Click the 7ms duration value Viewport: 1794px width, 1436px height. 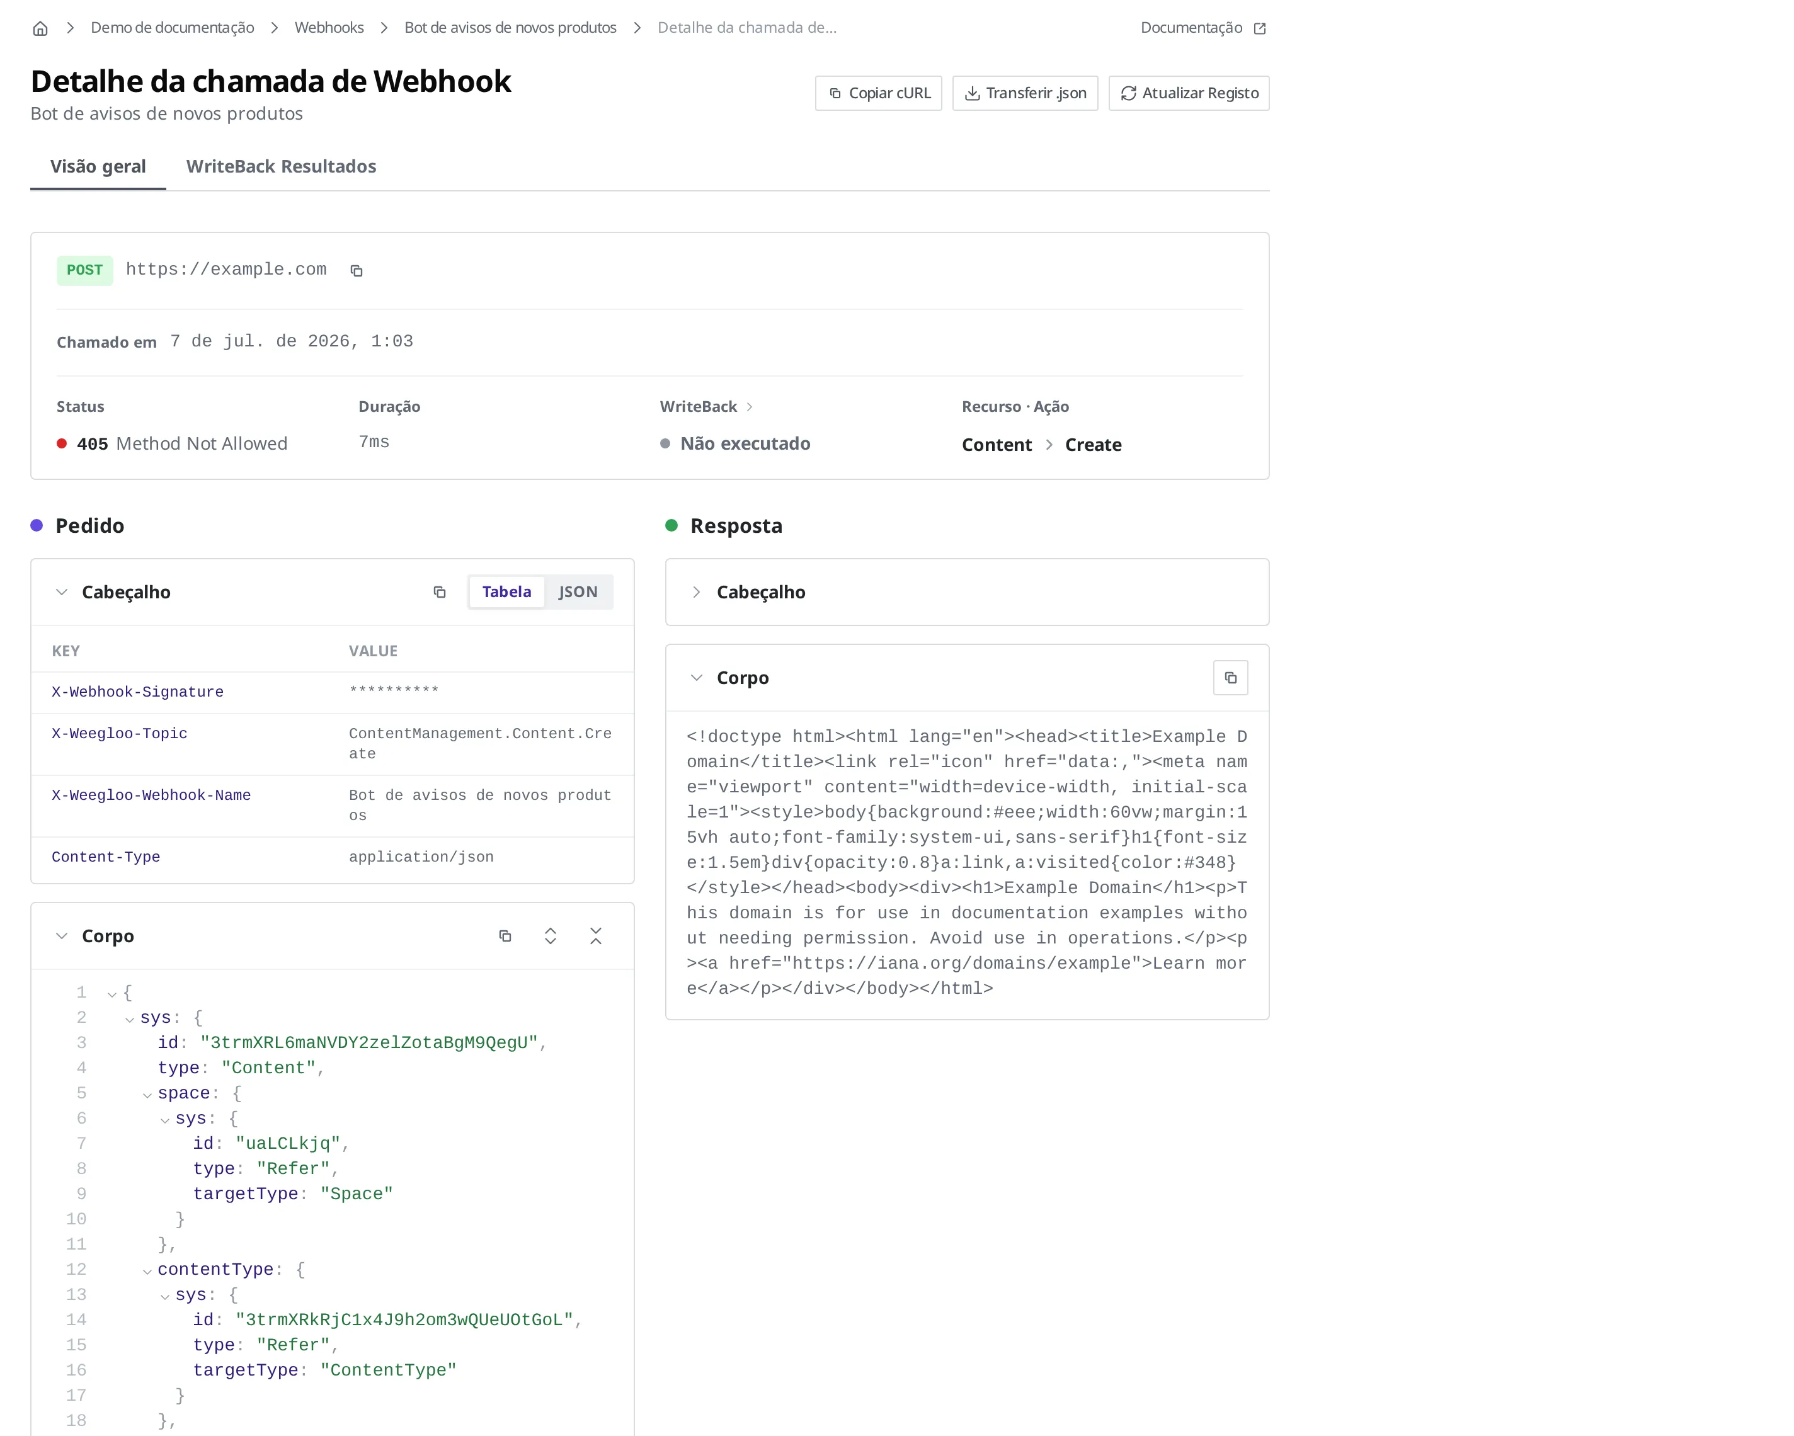pos(374,442)
